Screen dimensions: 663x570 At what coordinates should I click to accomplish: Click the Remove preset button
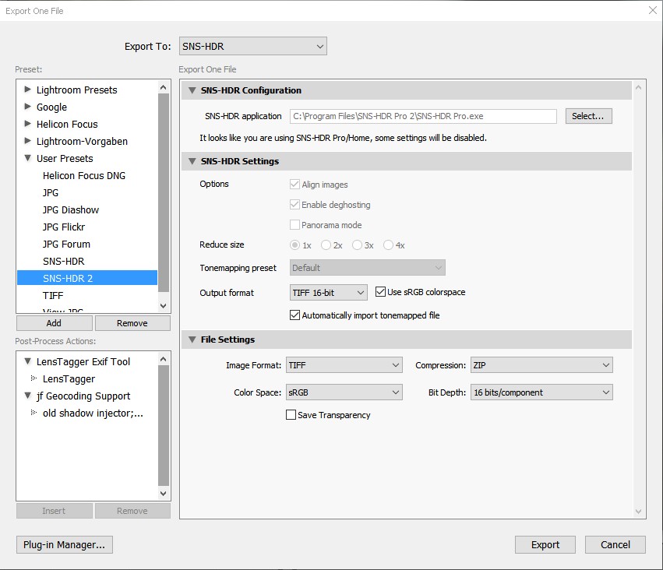click(132, 323)
